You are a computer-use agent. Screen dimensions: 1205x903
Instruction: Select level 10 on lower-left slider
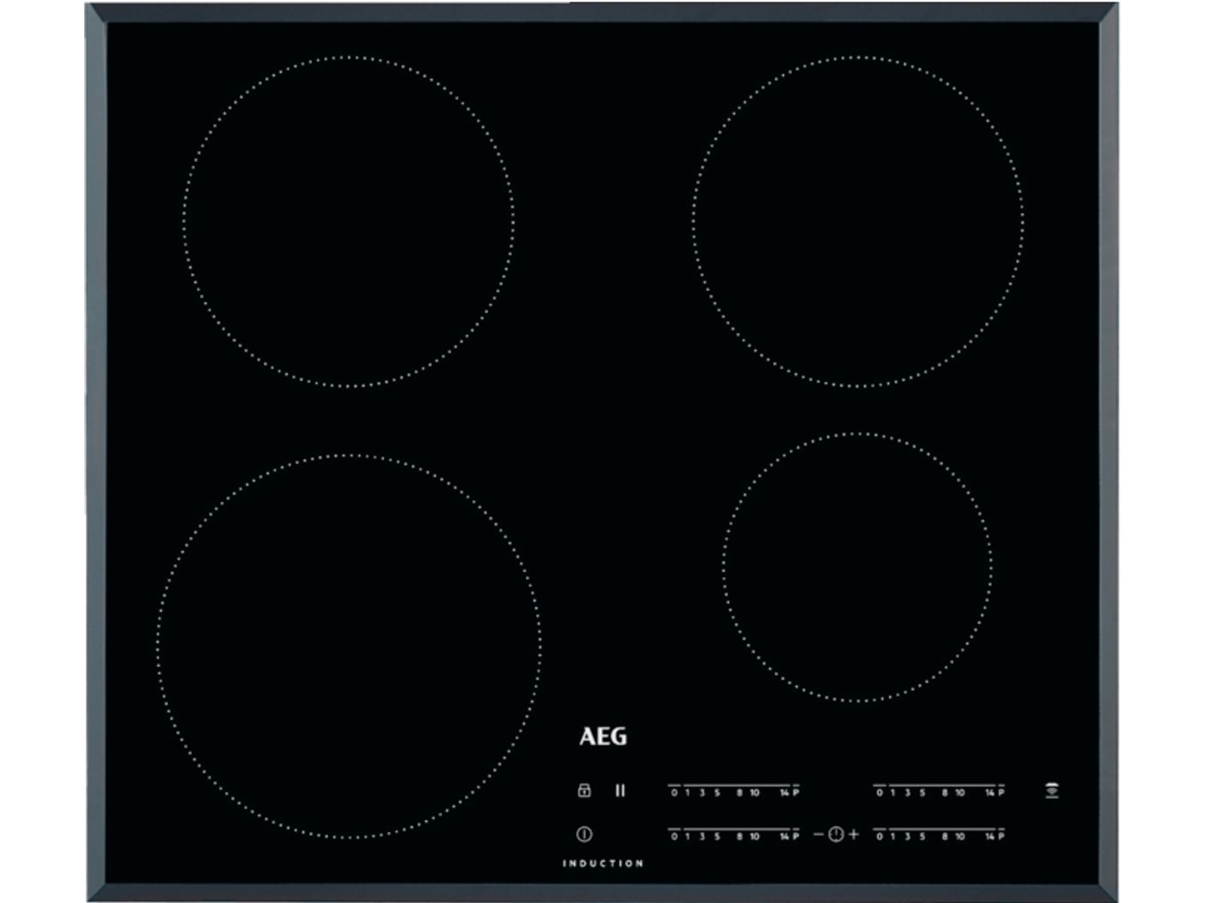pos(755,836)
